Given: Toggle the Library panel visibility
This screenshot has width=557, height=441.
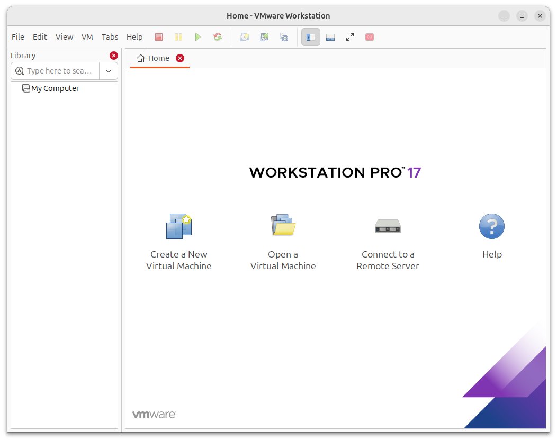Looking at the screenshot, I should point(311,37).
